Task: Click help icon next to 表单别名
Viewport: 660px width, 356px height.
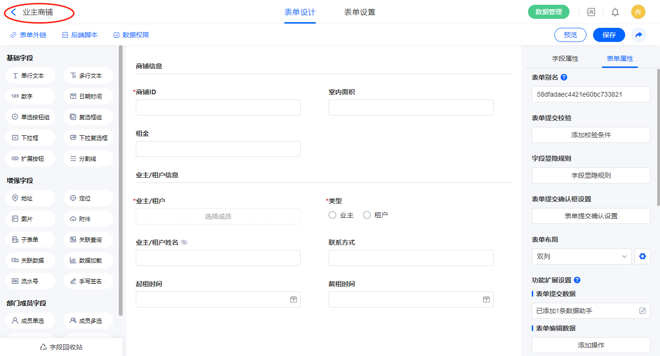Action: coord(564,77)
